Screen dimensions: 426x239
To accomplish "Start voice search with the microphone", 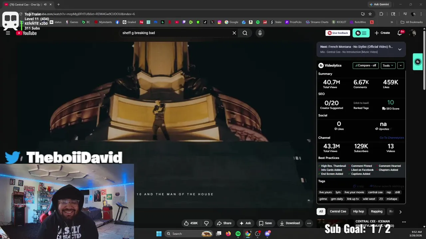I will (x=260, y=33).
